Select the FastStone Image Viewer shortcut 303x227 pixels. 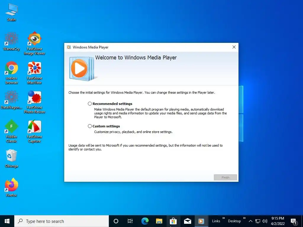click(x=34, y=43)
